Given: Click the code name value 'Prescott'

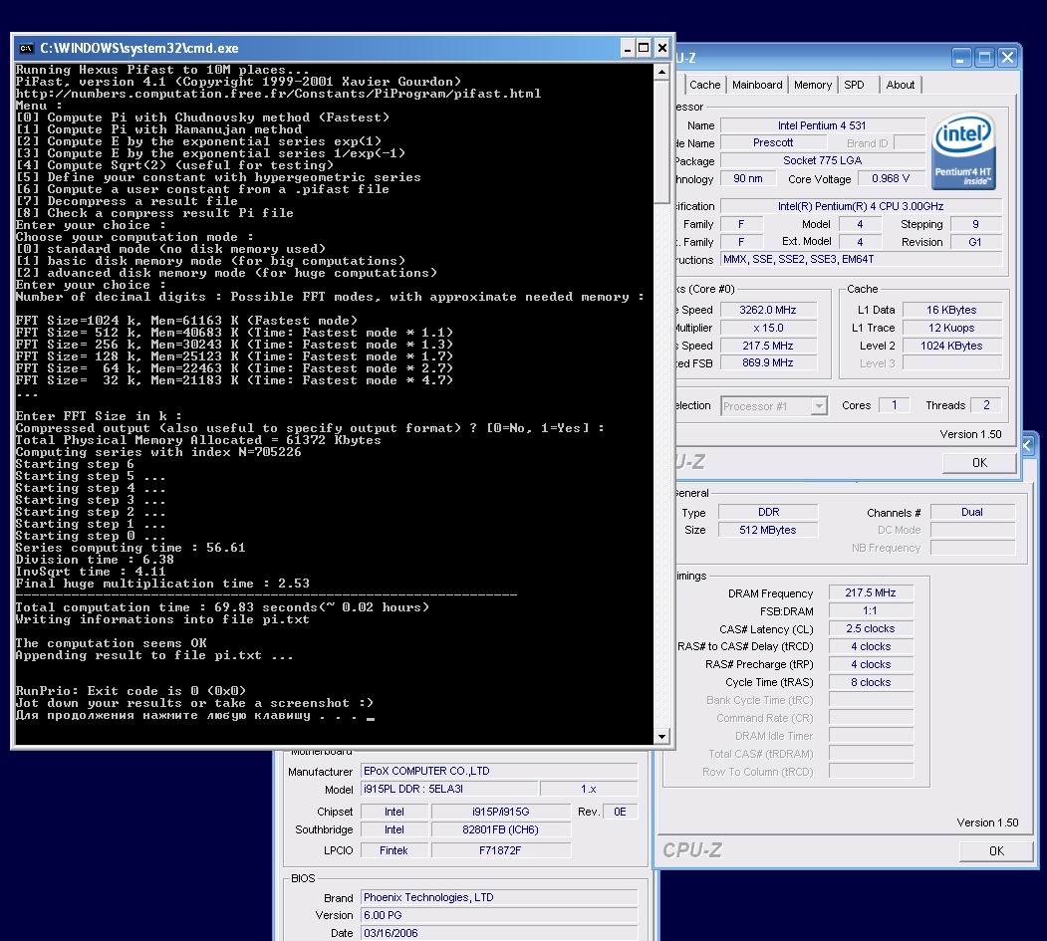Looking at the screenshot, I should 773,142.
